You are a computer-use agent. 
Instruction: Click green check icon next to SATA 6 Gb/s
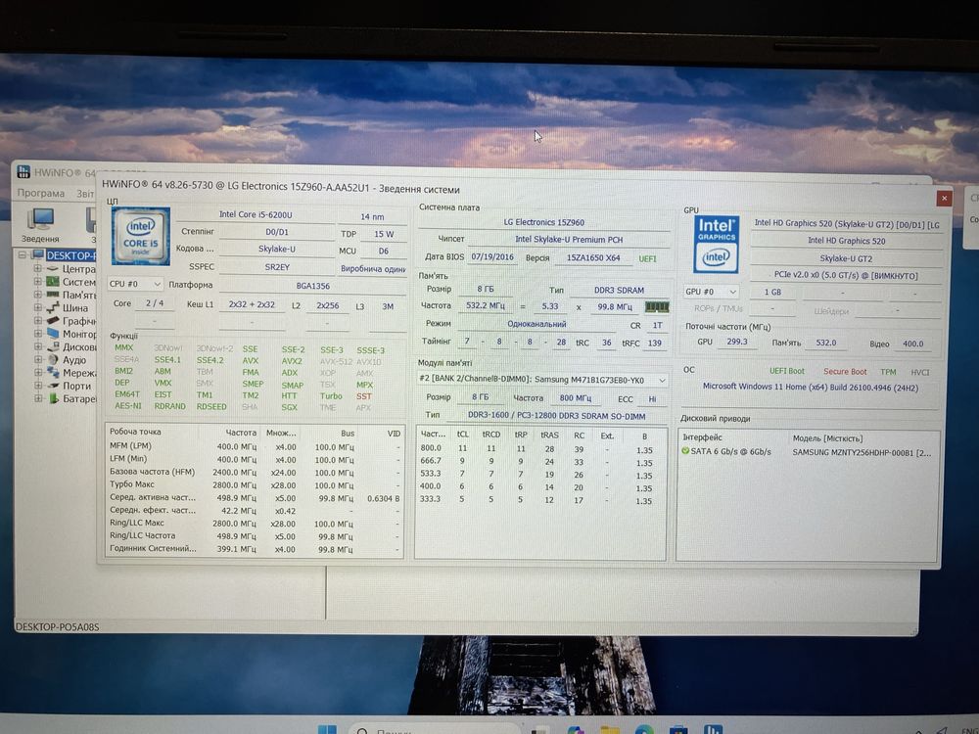pyautogui.click(x=685, y=450)
